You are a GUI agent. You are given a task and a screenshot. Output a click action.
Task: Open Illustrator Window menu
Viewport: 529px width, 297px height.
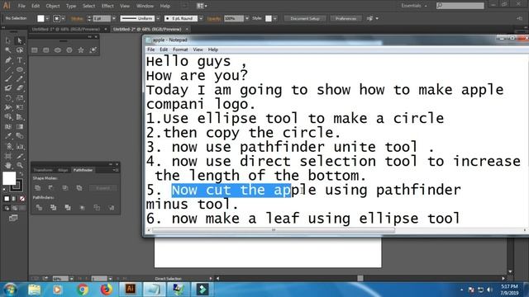pos(145,6)
